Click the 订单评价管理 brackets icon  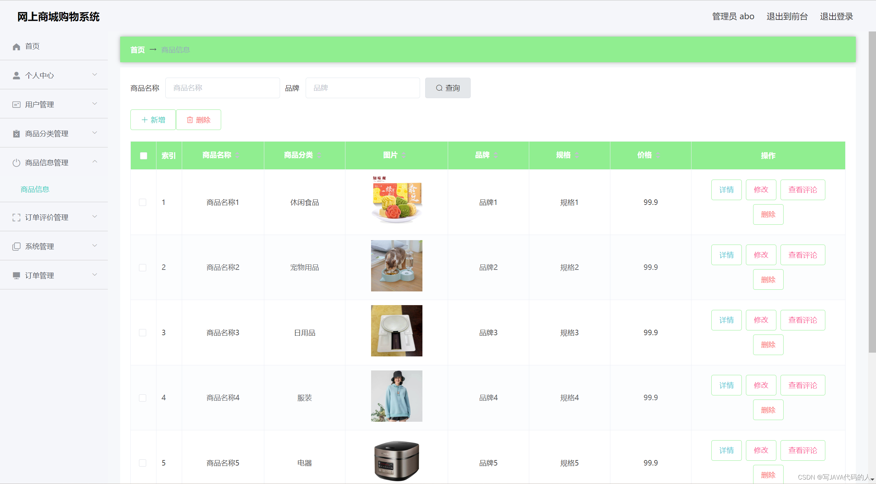coord(16,218)
